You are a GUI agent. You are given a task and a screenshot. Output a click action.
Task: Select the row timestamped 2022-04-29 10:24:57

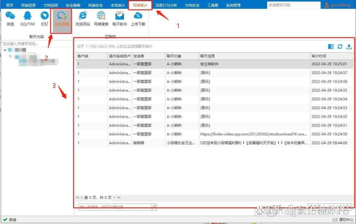point(215,72)
